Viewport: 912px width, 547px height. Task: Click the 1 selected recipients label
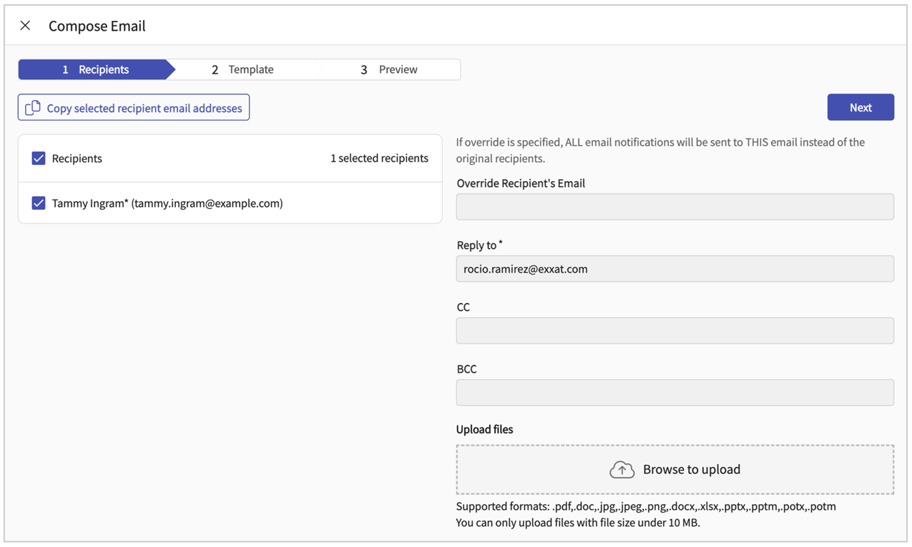point(379,158)
